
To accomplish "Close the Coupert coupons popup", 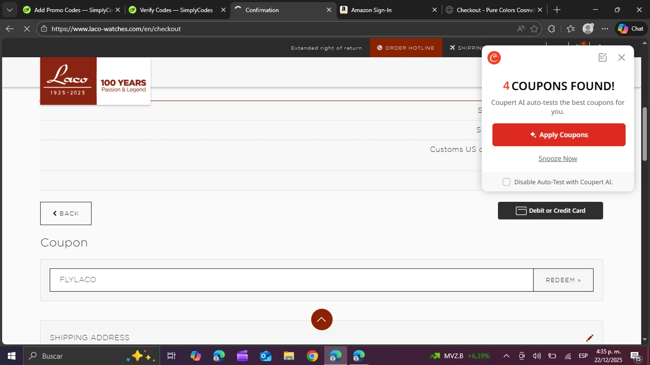I will click(x=621, y=58).
